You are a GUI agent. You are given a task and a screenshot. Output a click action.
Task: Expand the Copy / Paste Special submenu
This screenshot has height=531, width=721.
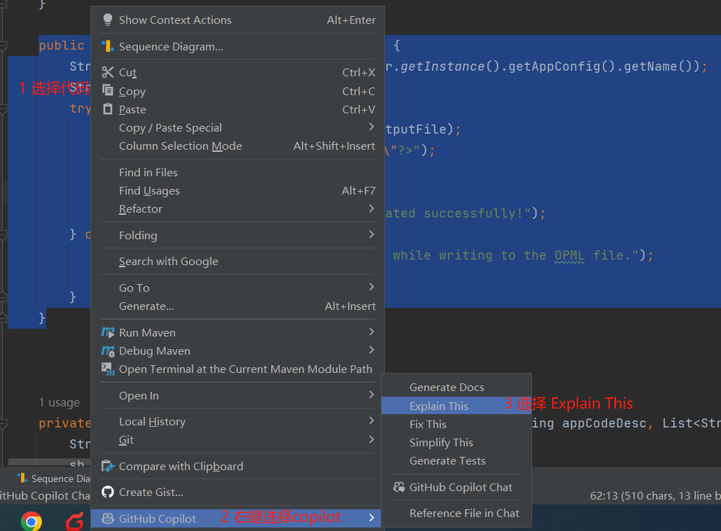[372, 127]
